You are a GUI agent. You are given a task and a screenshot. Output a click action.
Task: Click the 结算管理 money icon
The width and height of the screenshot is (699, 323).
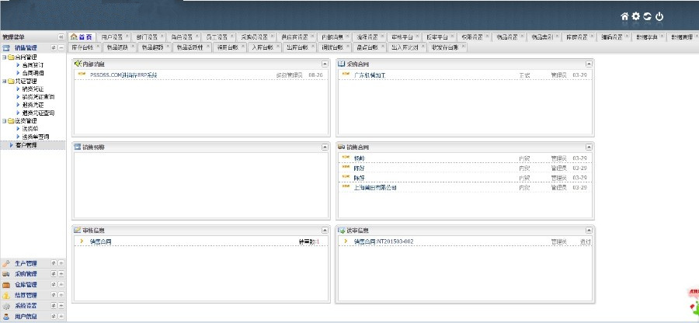(x=6, y=295)
